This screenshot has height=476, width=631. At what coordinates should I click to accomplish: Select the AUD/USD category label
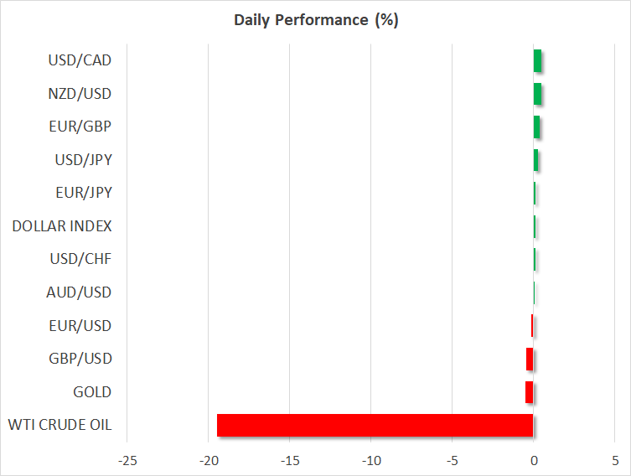(80, 292)
